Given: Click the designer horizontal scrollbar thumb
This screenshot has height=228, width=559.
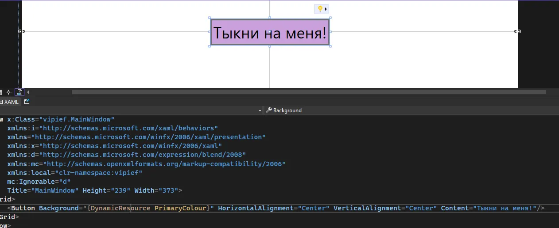Looking at the screenshot, I should pyautogui.click(x=309, y=92).
